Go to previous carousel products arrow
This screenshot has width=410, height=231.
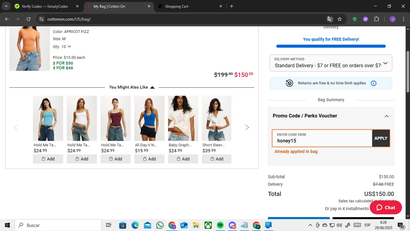(16, 127)
